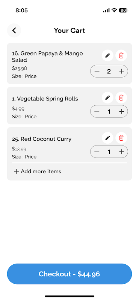Tap the Green Papaya & Mango Salad name
139x300 pixels.
[x=47, y=57]
